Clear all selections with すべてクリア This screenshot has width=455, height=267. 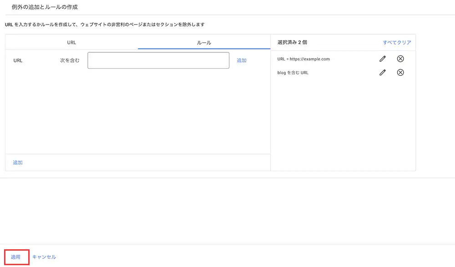click(397, 42)
